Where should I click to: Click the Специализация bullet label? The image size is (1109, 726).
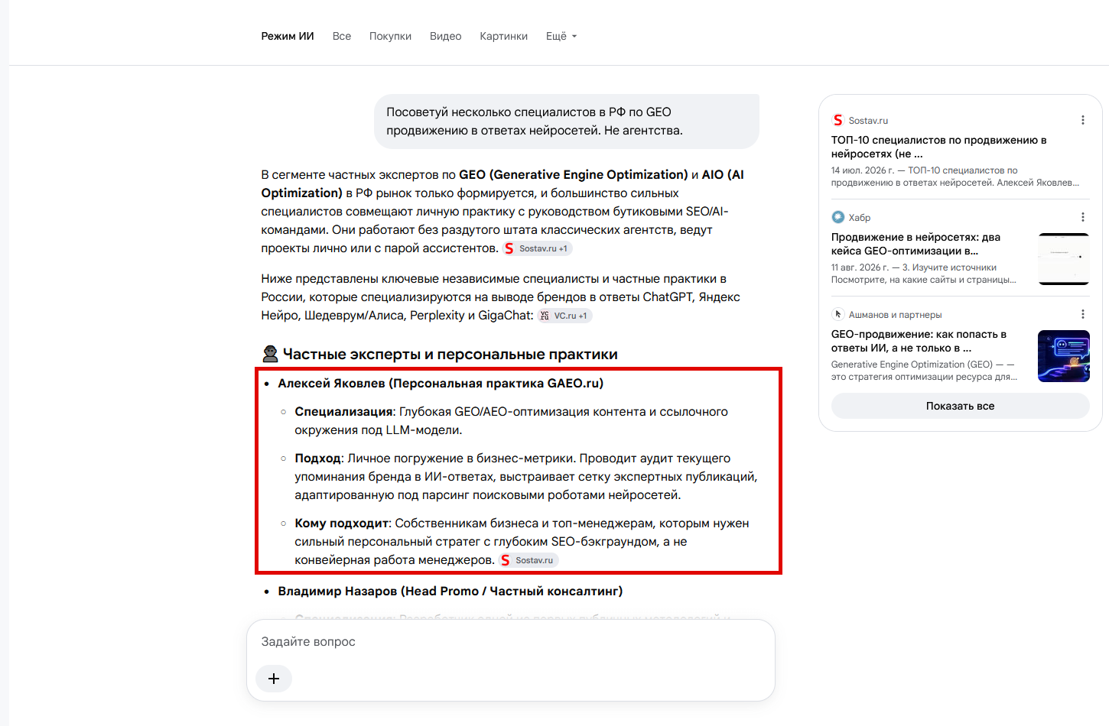click(343, 411)
